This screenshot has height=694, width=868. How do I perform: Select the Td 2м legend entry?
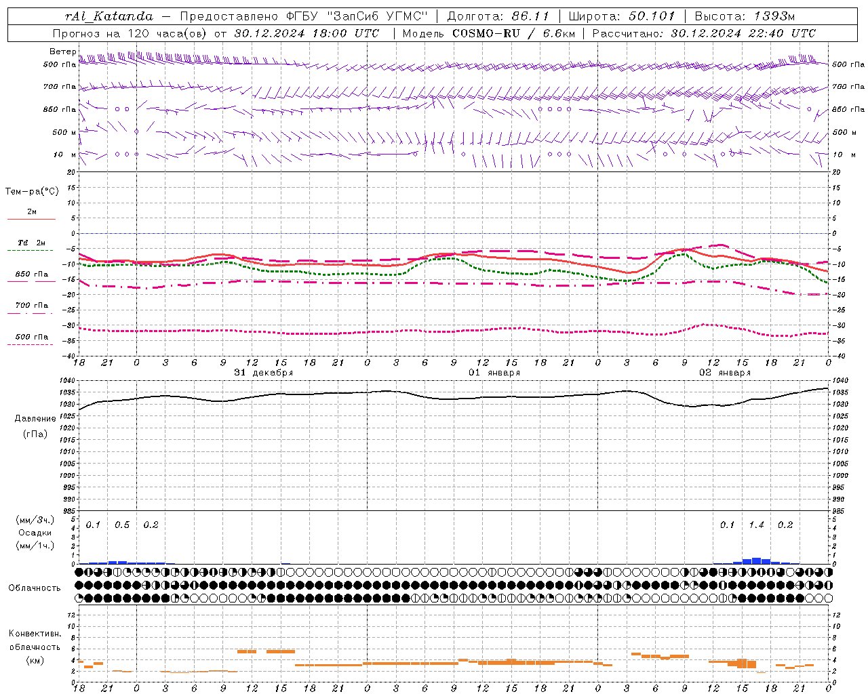click(32, 243)
